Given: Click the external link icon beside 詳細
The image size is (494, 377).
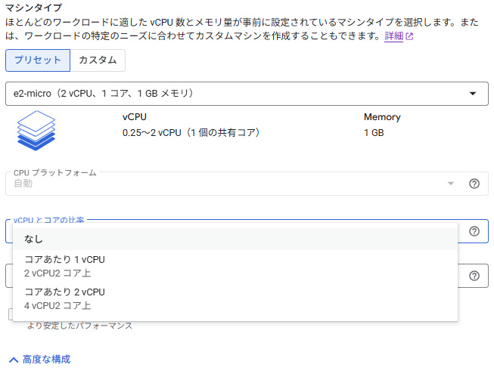Looking at the screenshot, I should [x=409, y=36].
